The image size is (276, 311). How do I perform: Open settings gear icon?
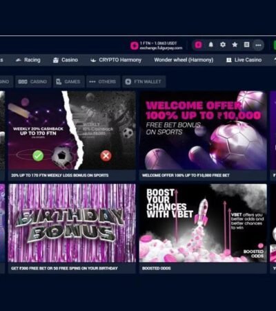click(223, 45)
